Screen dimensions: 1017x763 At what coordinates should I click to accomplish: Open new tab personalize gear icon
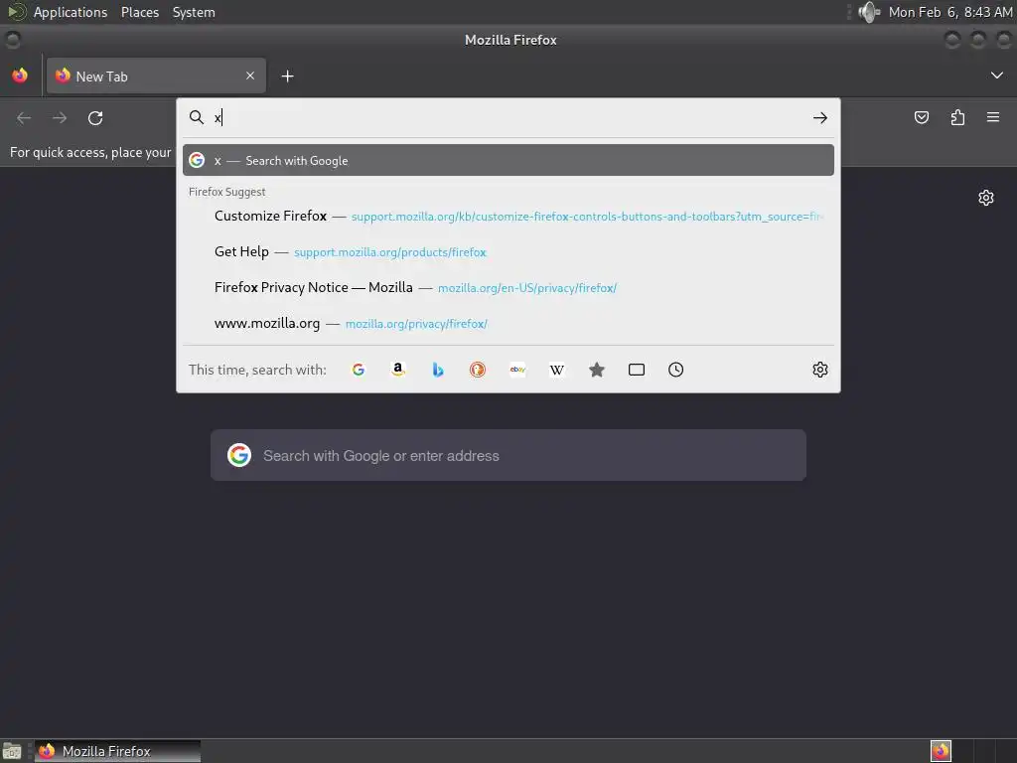pos(986,198)
